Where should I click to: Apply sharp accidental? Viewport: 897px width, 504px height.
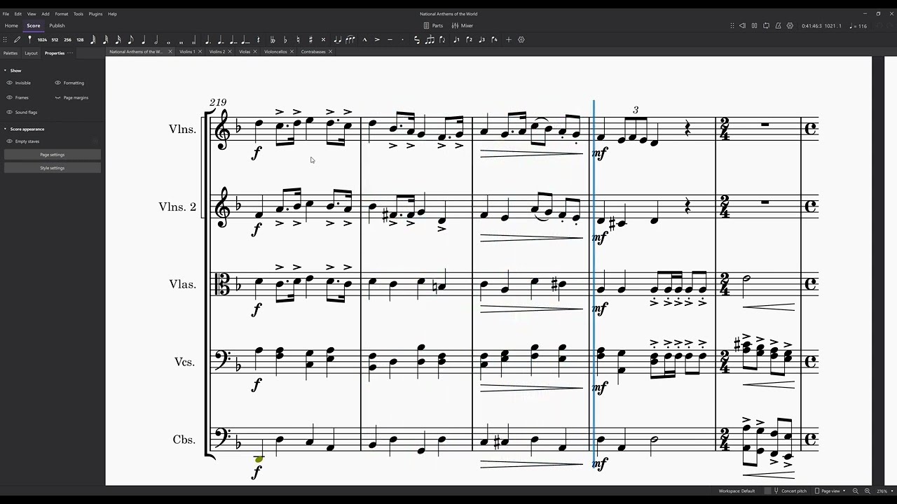[x=310, y=40]
